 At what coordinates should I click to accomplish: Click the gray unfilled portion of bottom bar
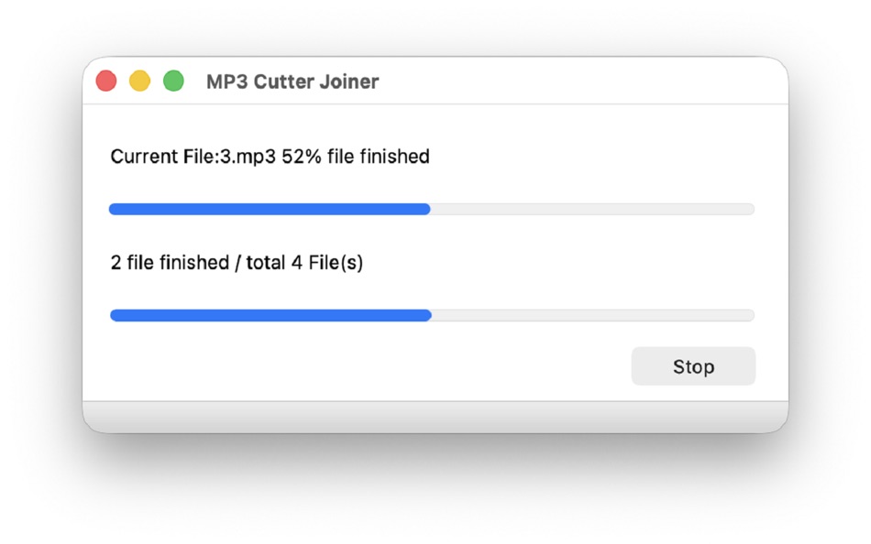(596, 315)
